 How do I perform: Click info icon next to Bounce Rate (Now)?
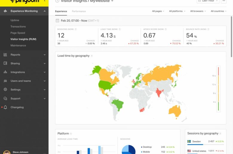tap(208, 29)
